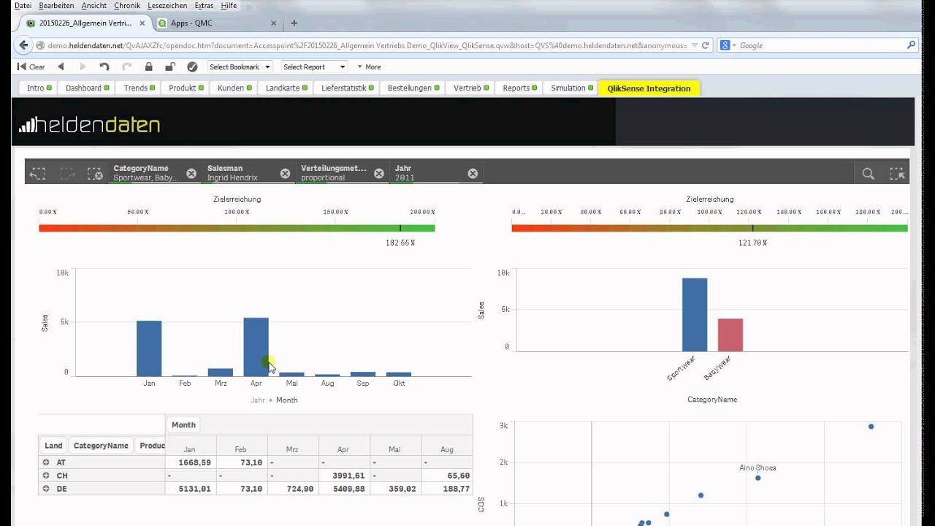Switch to the Intro sheet tab
This screenshot has width=935, height=526.
pyautogui.click(x=39, y=88)
